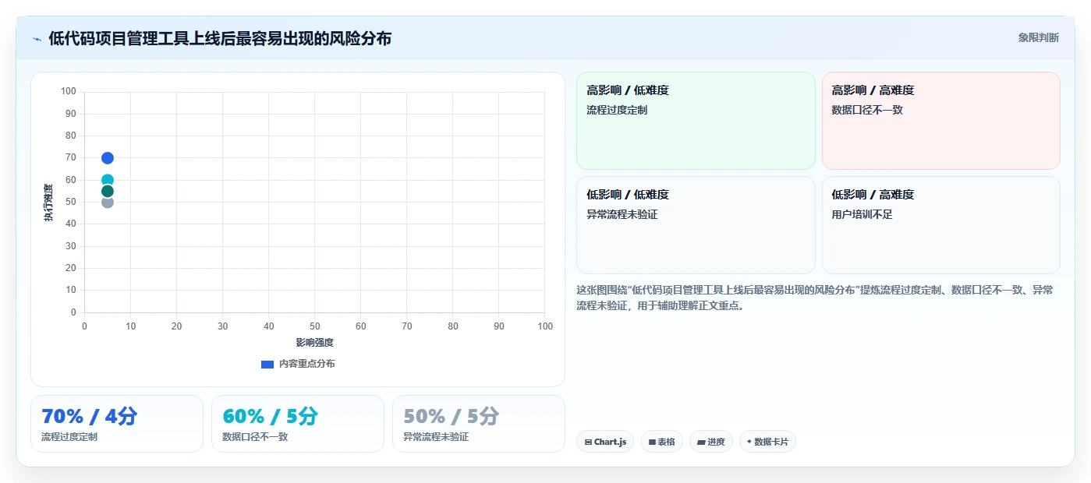Click the chart title 低代码项目管理工具上线后最容易出现的风险分布
The width and height of the screenshot is (1091, 483).
click(x=220, y=38)
